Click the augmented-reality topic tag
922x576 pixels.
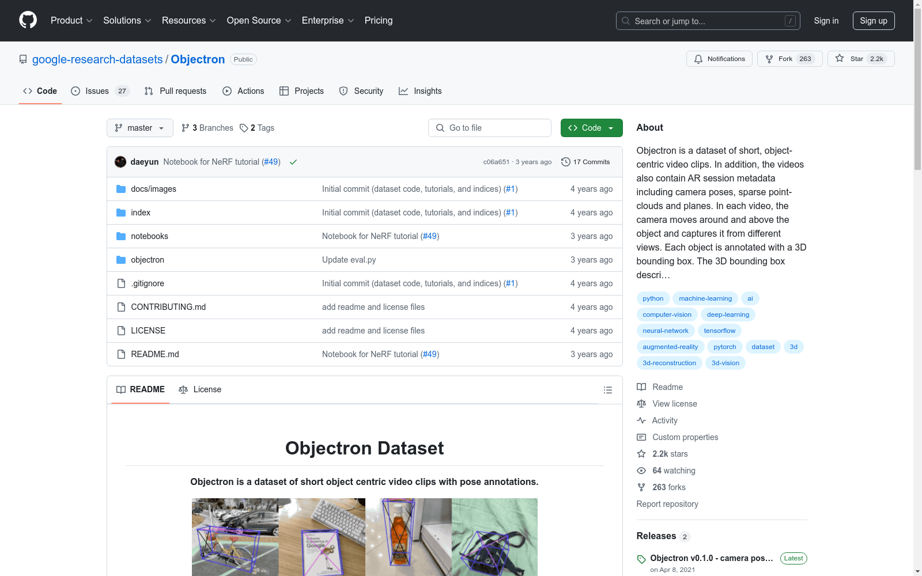pos(670,347)
